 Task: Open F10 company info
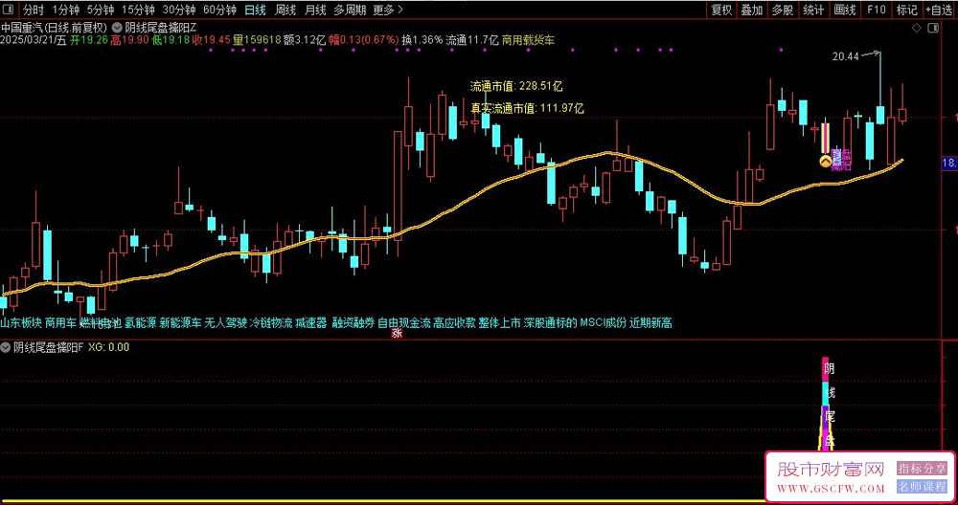click(x=876, y=10)
